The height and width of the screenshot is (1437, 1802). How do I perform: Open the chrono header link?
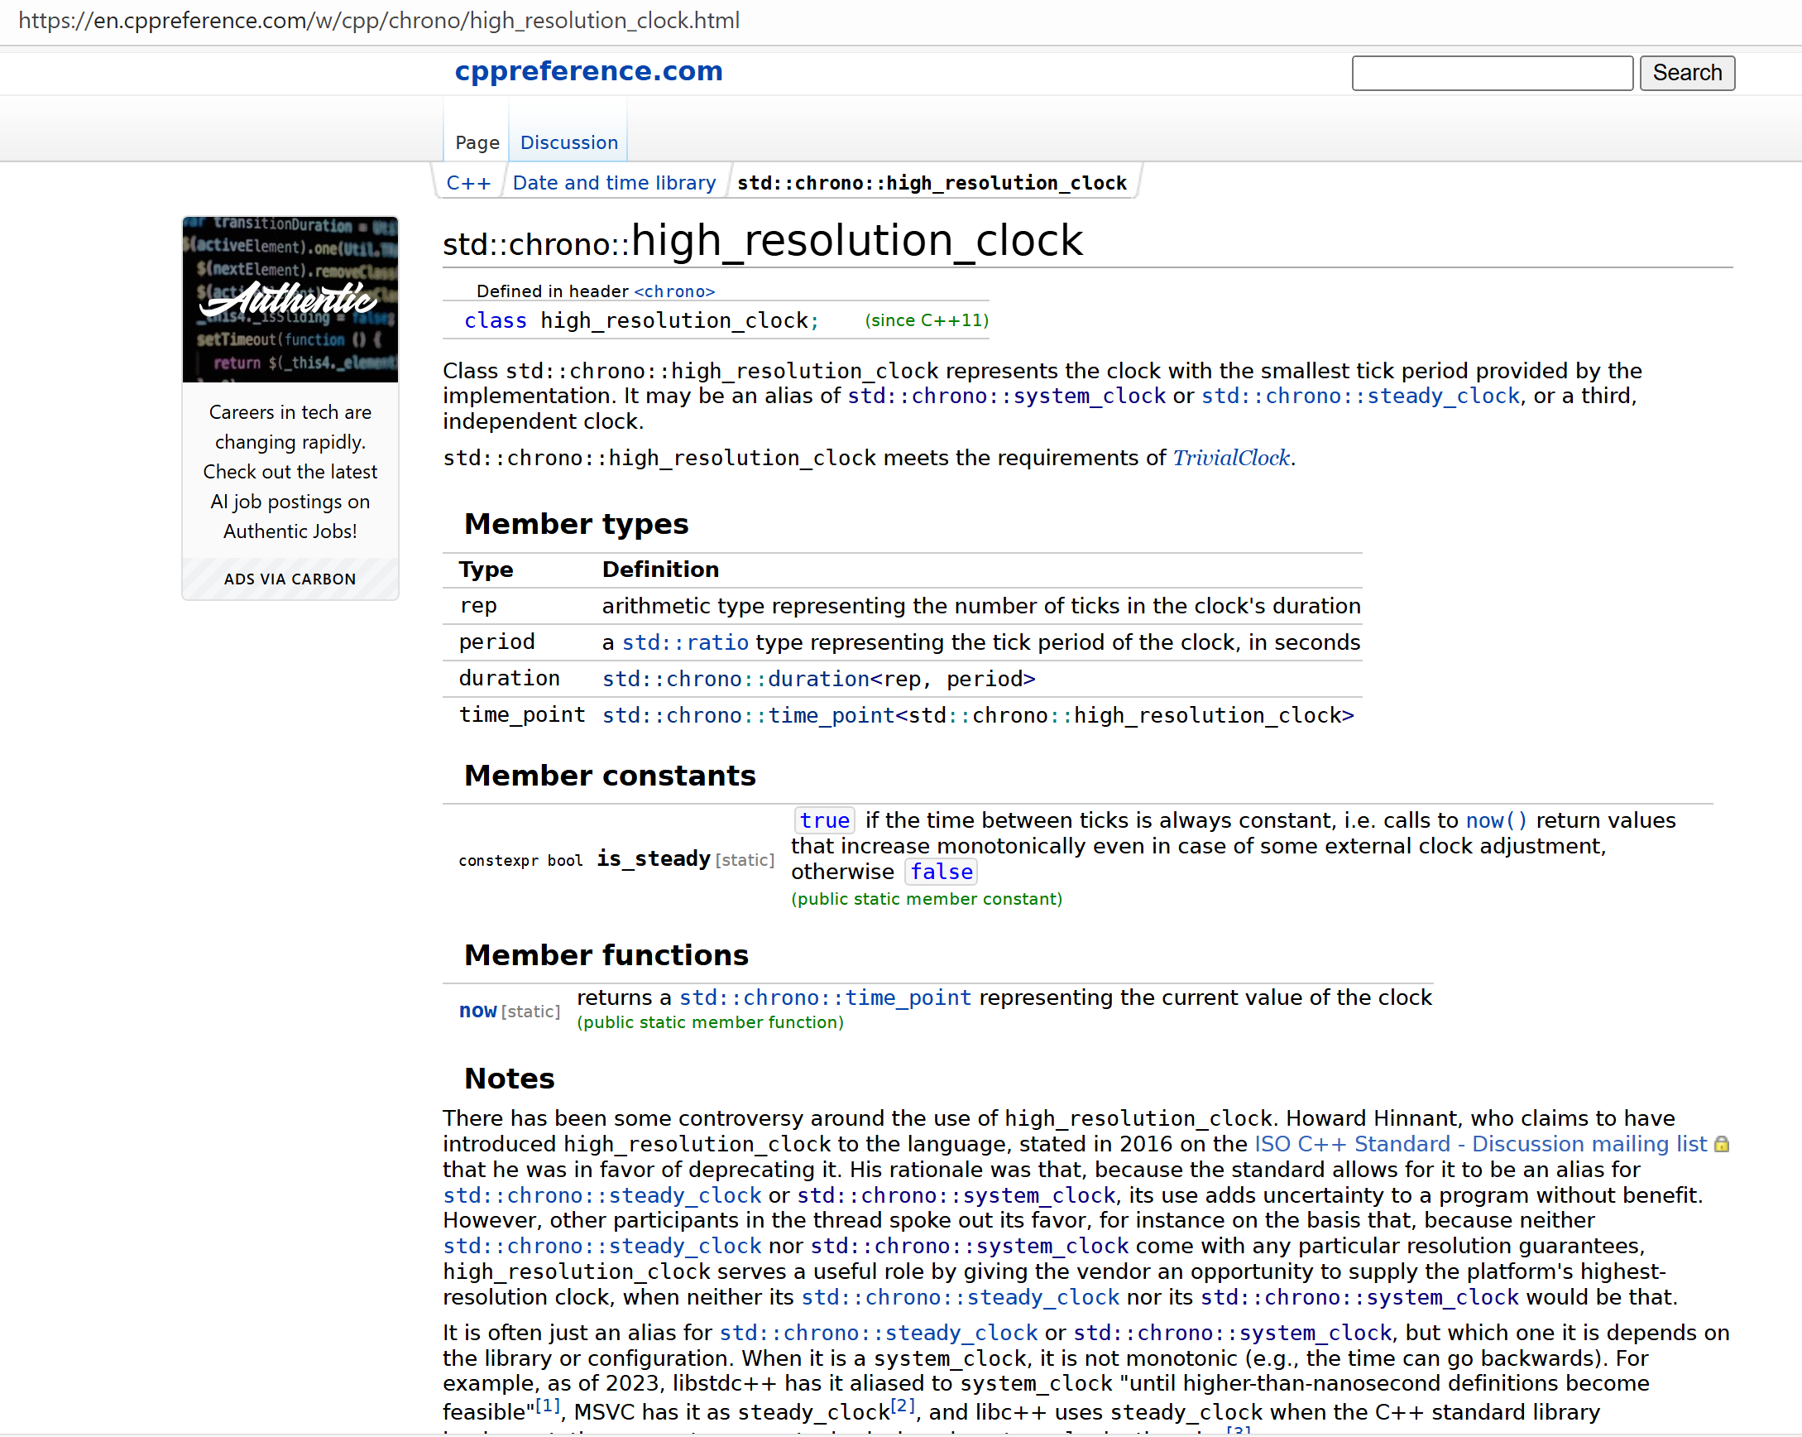pos(674,291)
